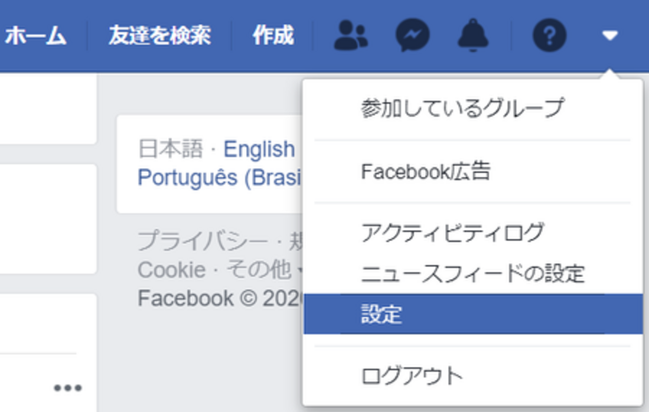Click the highlighted 設定 menu item
This screenshot has width=649, height=412.
(382, 314)
